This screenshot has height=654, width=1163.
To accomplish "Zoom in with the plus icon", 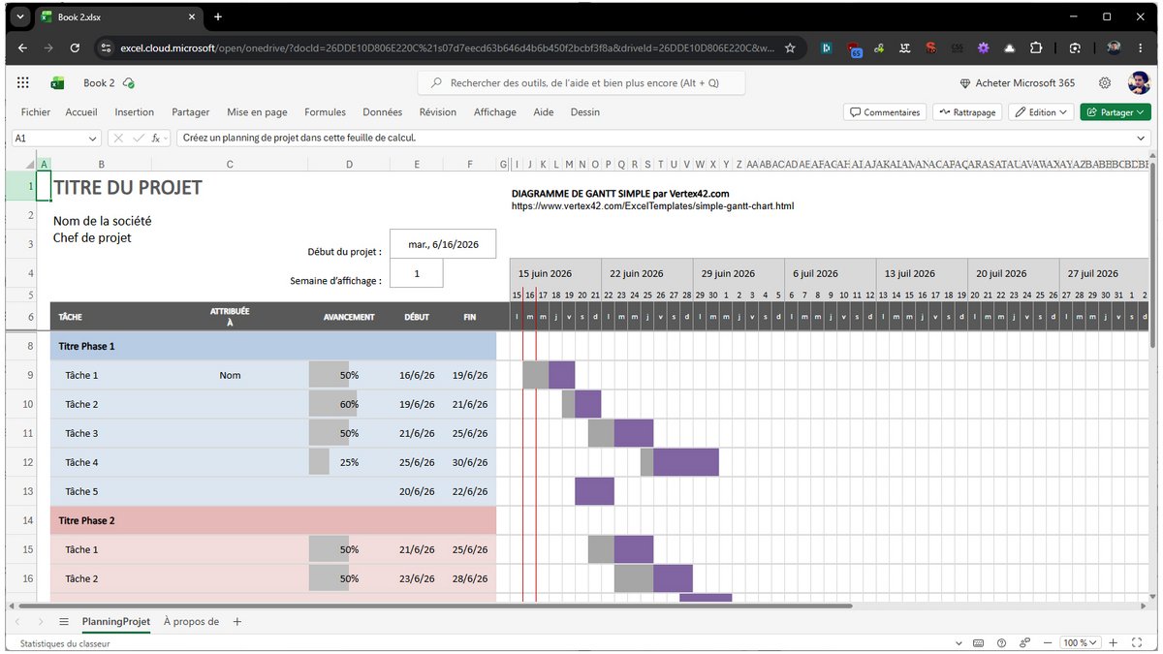I will click(1113, 643).
